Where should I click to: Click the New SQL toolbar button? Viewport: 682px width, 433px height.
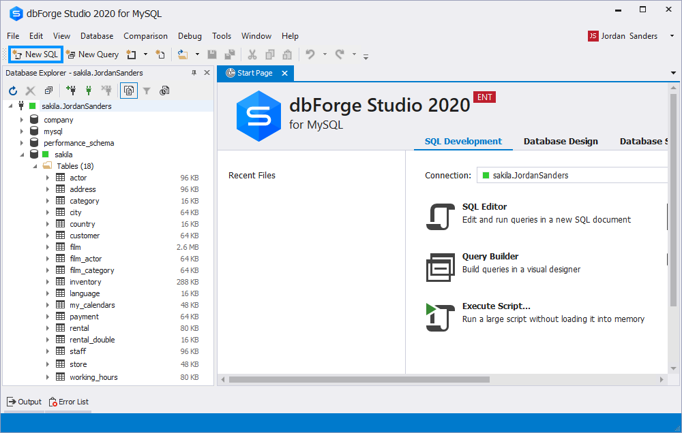coord(35,54)
